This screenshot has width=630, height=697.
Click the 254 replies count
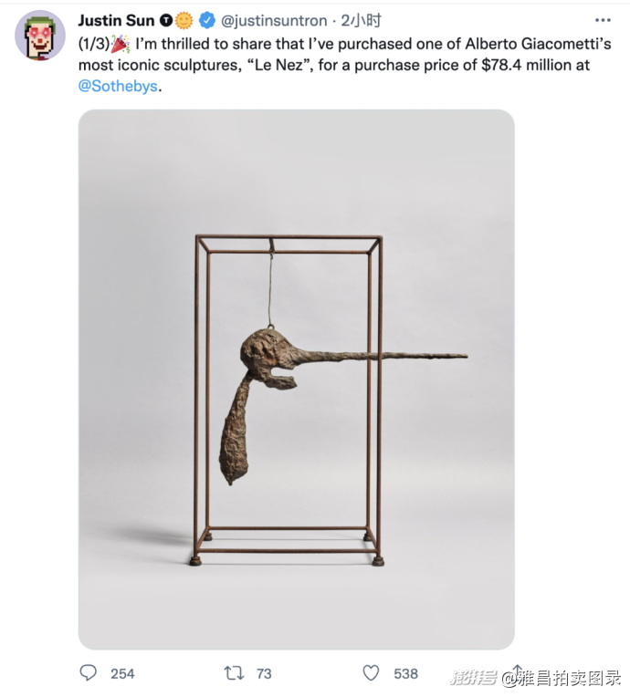tap(122, 674)
